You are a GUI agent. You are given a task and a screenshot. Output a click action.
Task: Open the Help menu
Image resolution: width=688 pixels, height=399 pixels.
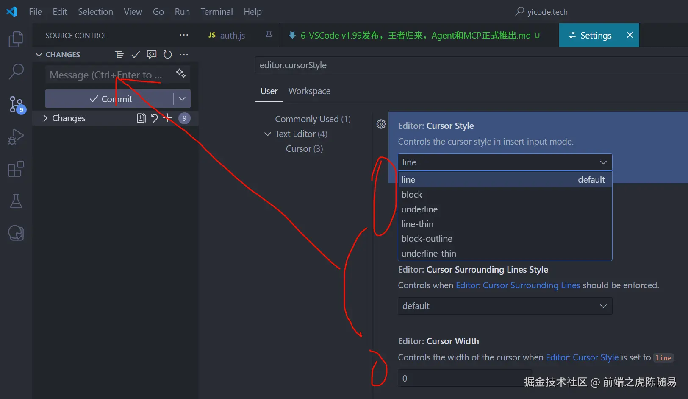coord(252,11)
